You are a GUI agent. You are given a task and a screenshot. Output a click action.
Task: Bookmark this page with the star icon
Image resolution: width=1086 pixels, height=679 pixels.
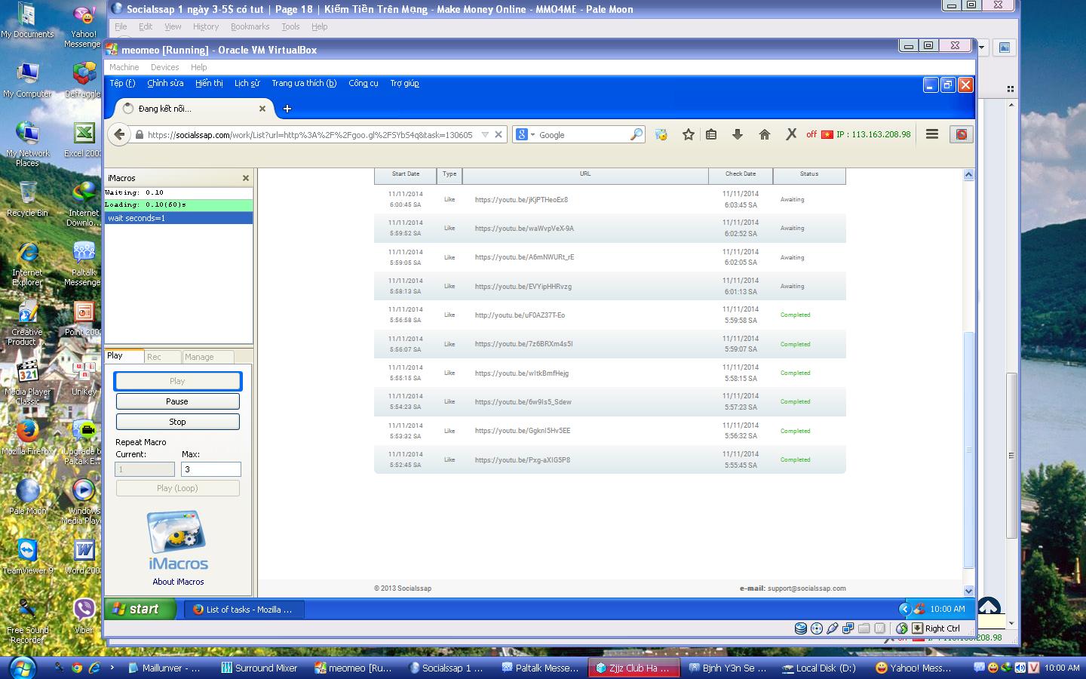[688, 134]
